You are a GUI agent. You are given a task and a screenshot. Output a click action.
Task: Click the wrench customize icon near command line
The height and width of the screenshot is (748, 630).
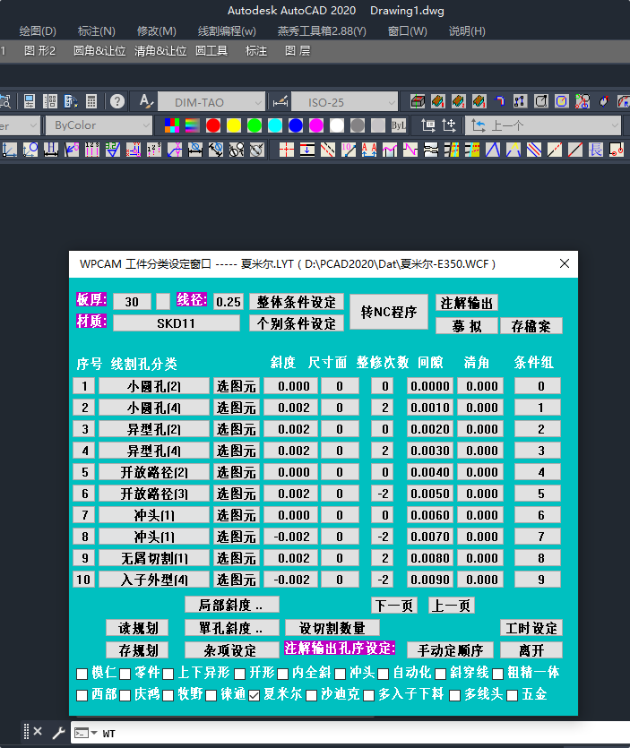point(58,732)
